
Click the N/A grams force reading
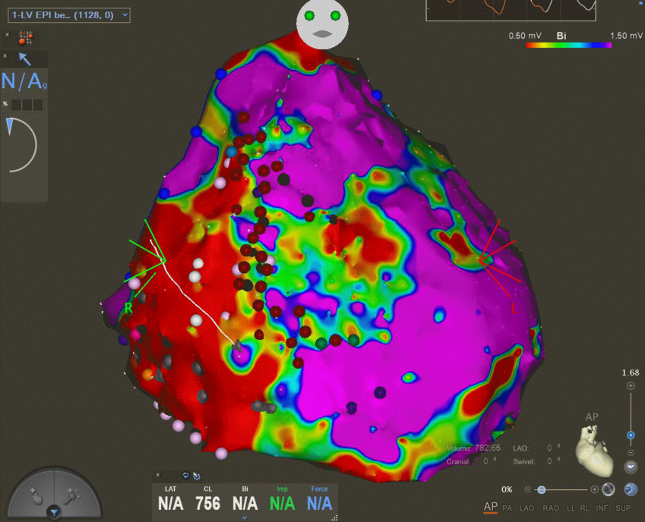click(x=24, y=81)
